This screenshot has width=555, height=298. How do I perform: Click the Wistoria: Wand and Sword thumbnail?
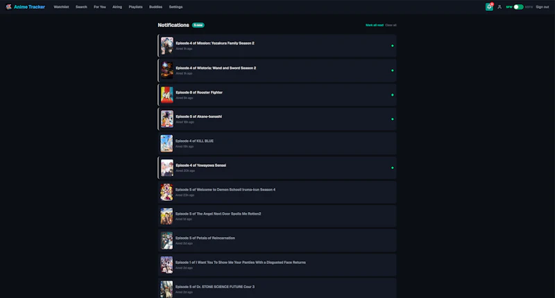tap(167, 71)
